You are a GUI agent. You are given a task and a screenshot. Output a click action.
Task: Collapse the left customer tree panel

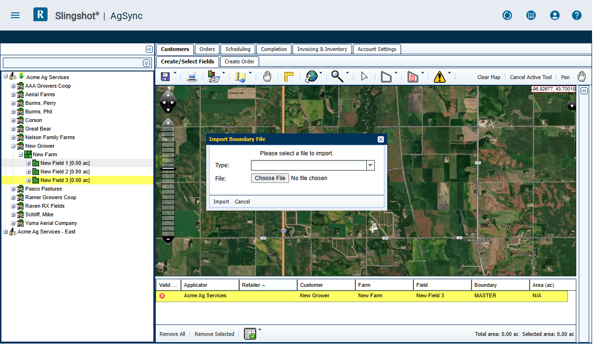(x=149, y=49)
